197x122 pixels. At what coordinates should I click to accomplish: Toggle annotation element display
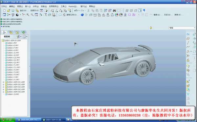point(69,11)
